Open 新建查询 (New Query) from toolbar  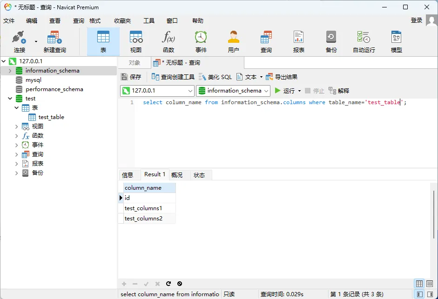pos(54,41)
